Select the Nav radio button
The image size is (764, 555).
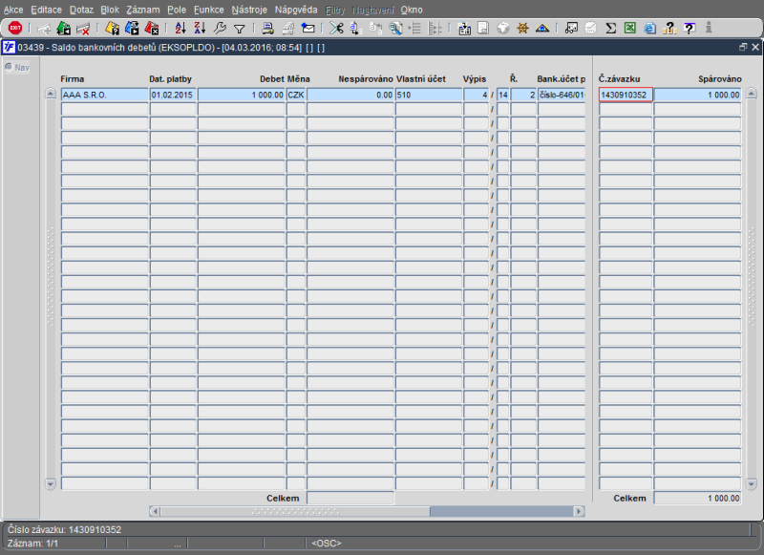[x=9, y=67]
